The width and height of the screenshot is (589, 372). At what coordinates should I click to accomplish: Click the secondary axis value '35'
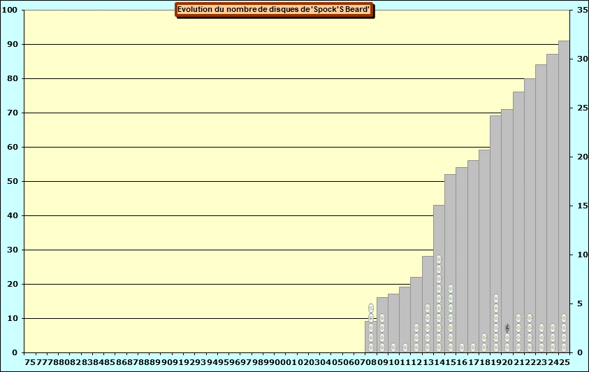pyautogui.click(x=583, y=10)
